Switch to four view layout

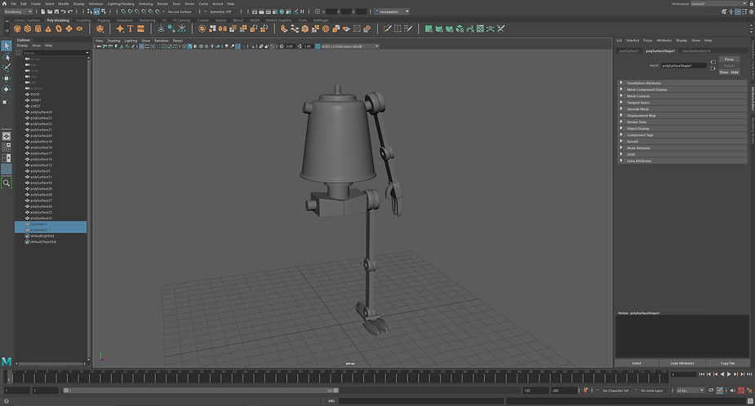pyautogui.click(x=7, y=148)
